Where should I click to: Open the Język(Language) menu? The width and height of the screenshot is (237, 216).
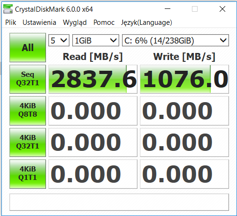pyautogui.click(x=146, y=22)
